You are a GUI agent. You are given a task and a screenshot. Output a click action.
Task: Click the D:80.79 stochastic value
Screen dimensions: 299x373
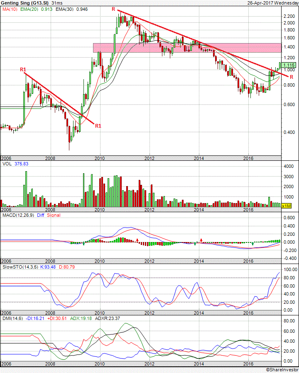click(x=67, y=267)
